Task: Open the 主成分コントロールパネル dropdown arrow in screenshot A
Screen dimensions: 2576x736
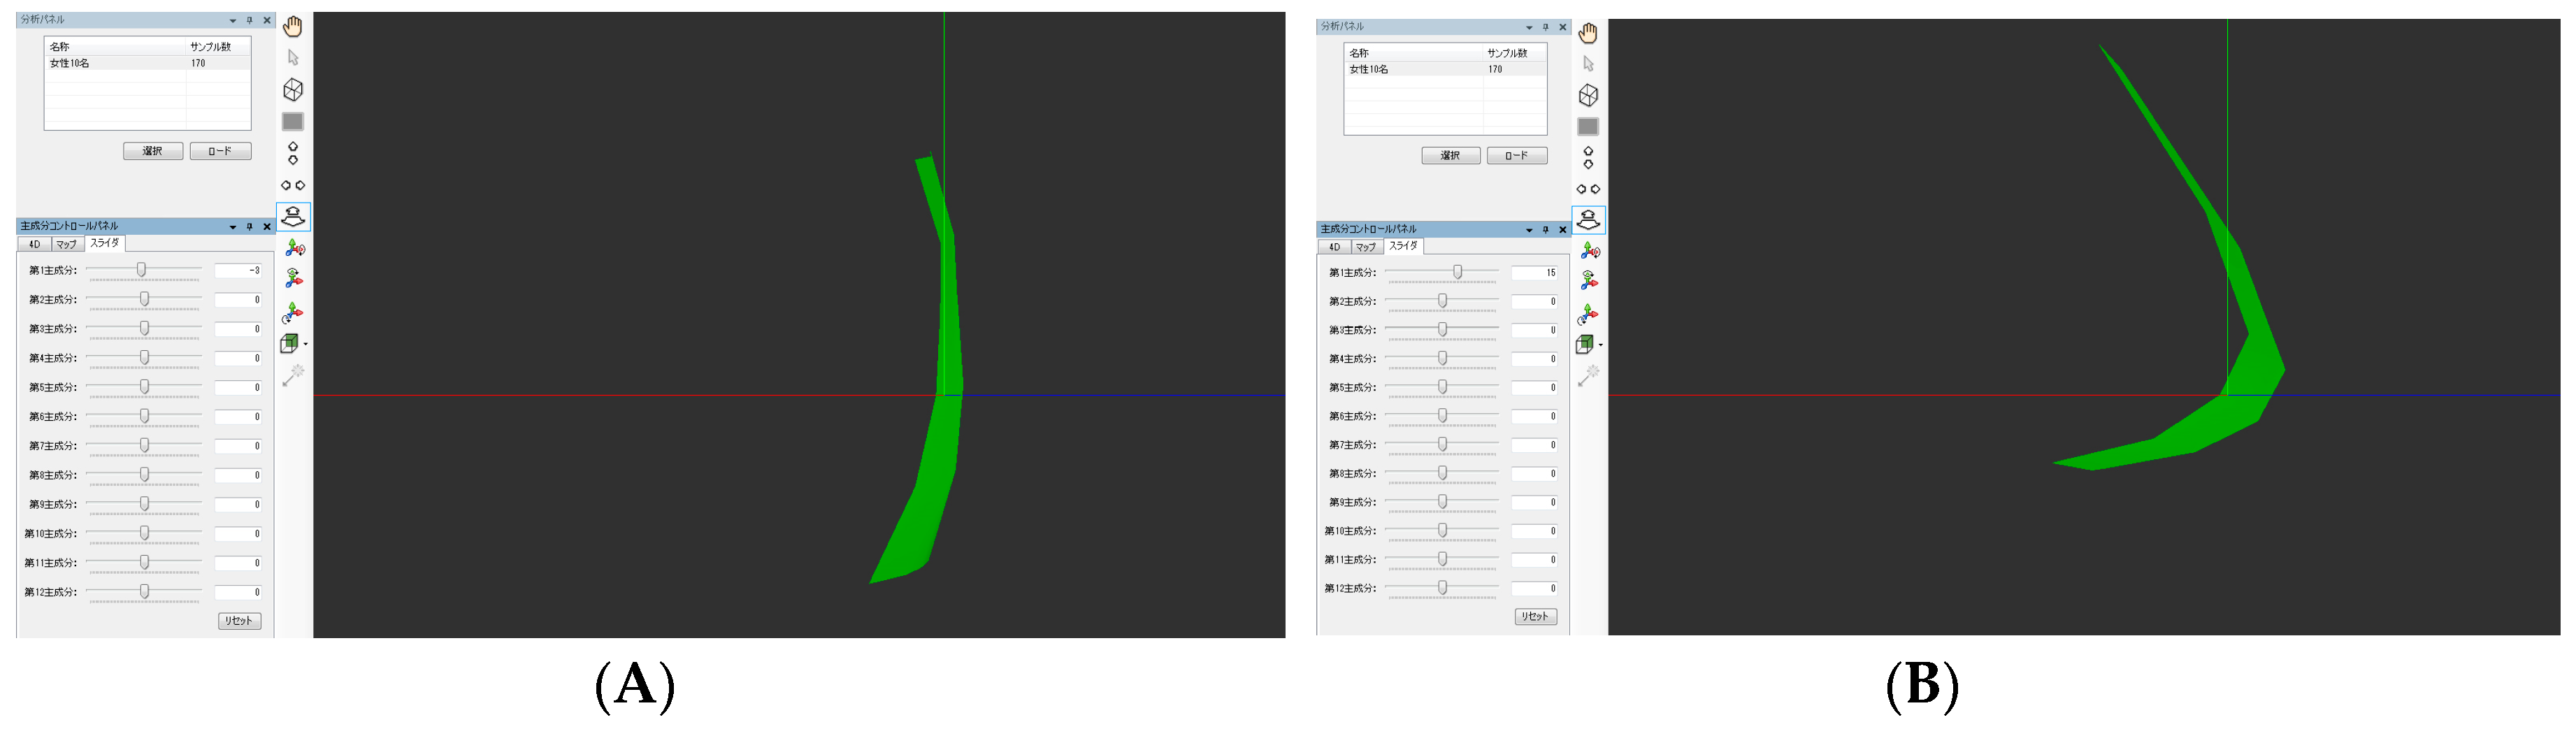Action: tap(233, 227)
